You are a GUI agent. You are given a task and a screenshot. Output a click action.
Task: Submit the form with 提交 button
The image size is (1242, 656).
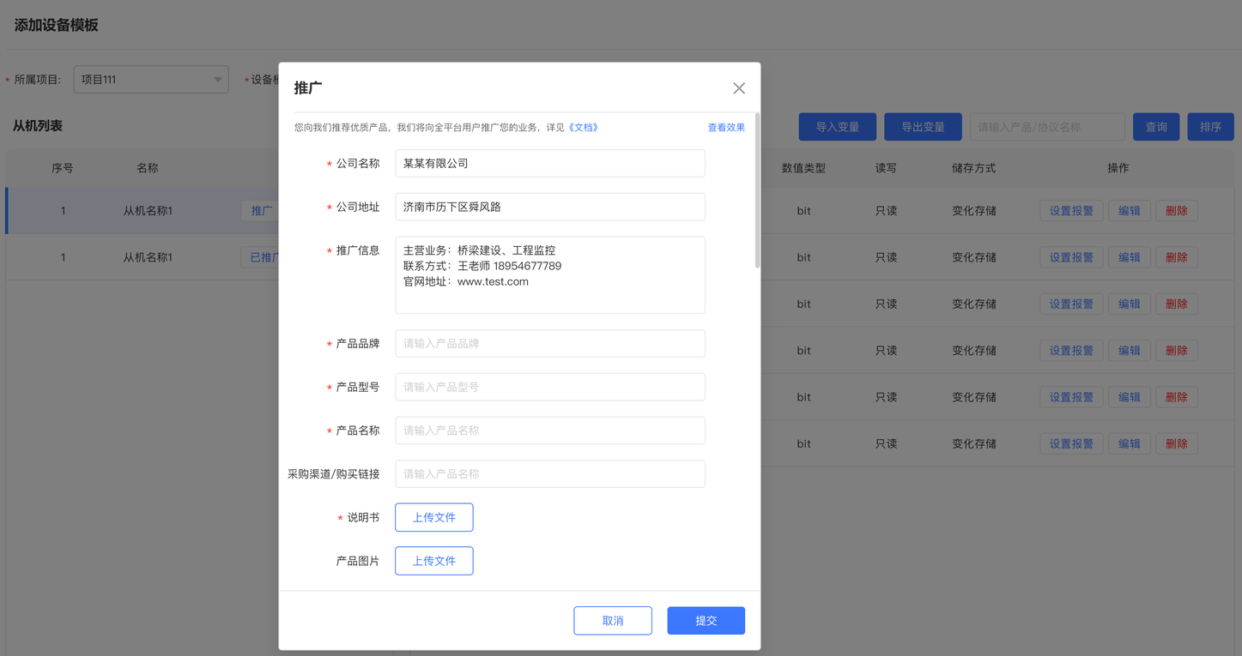[706, 621]
